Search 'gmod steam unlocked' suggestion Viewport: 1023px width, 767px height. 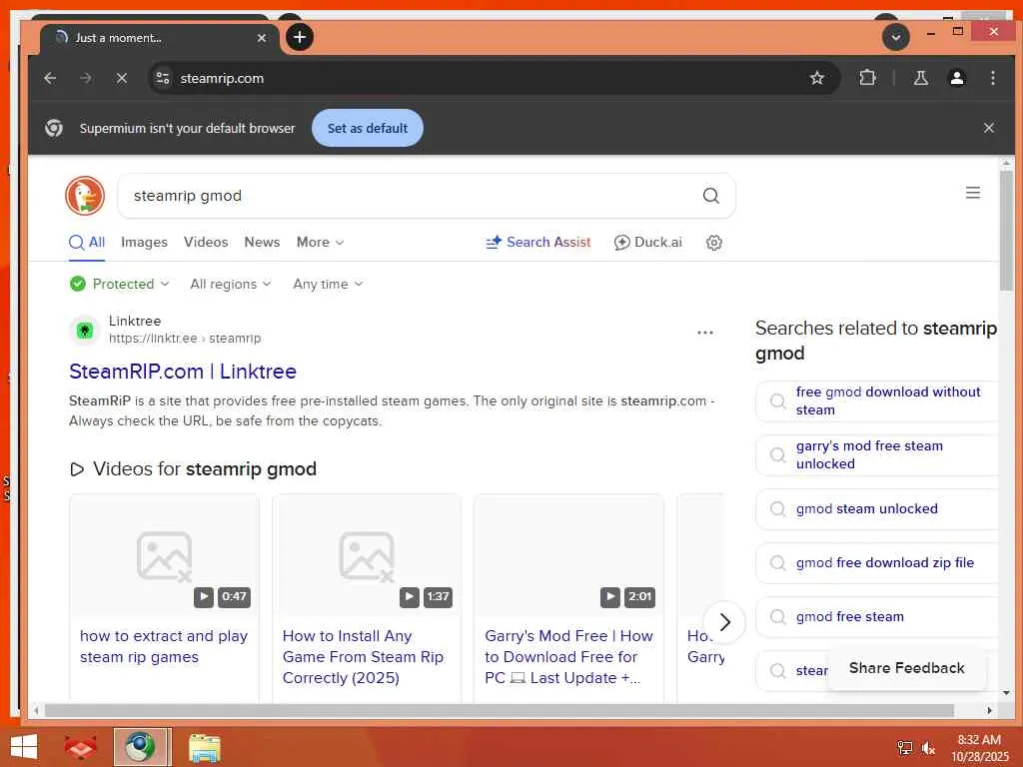(877, 508)
